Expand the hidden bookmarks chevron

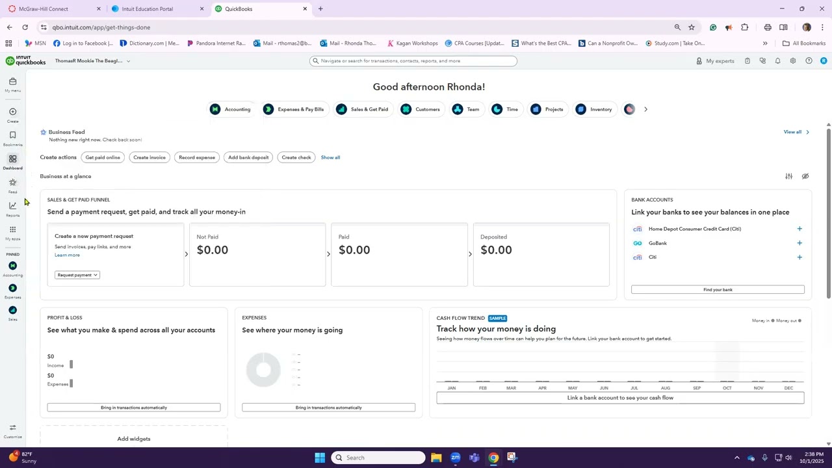click(x=765, y=44)
